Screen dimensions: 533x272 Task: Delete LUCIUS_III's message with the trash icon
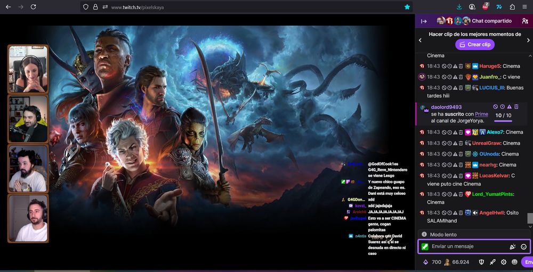(461, 88)
